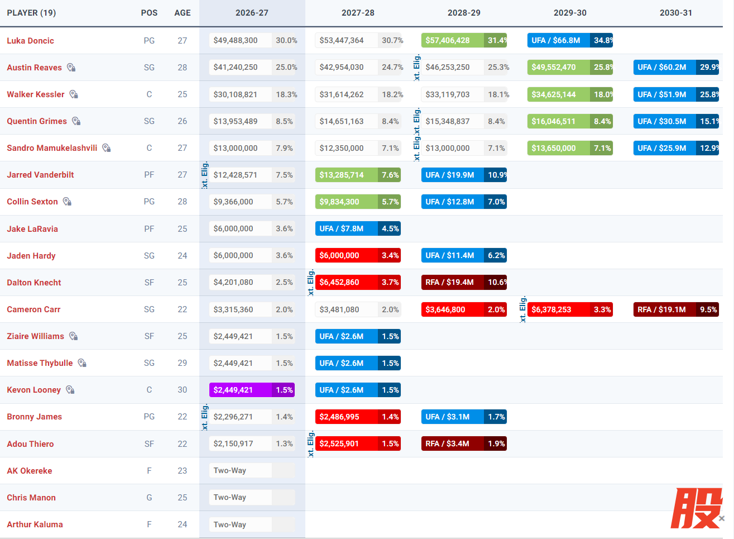Open Luka Doncic's player page
This screenshot has height=539, width=734.
tap(30, 41)
